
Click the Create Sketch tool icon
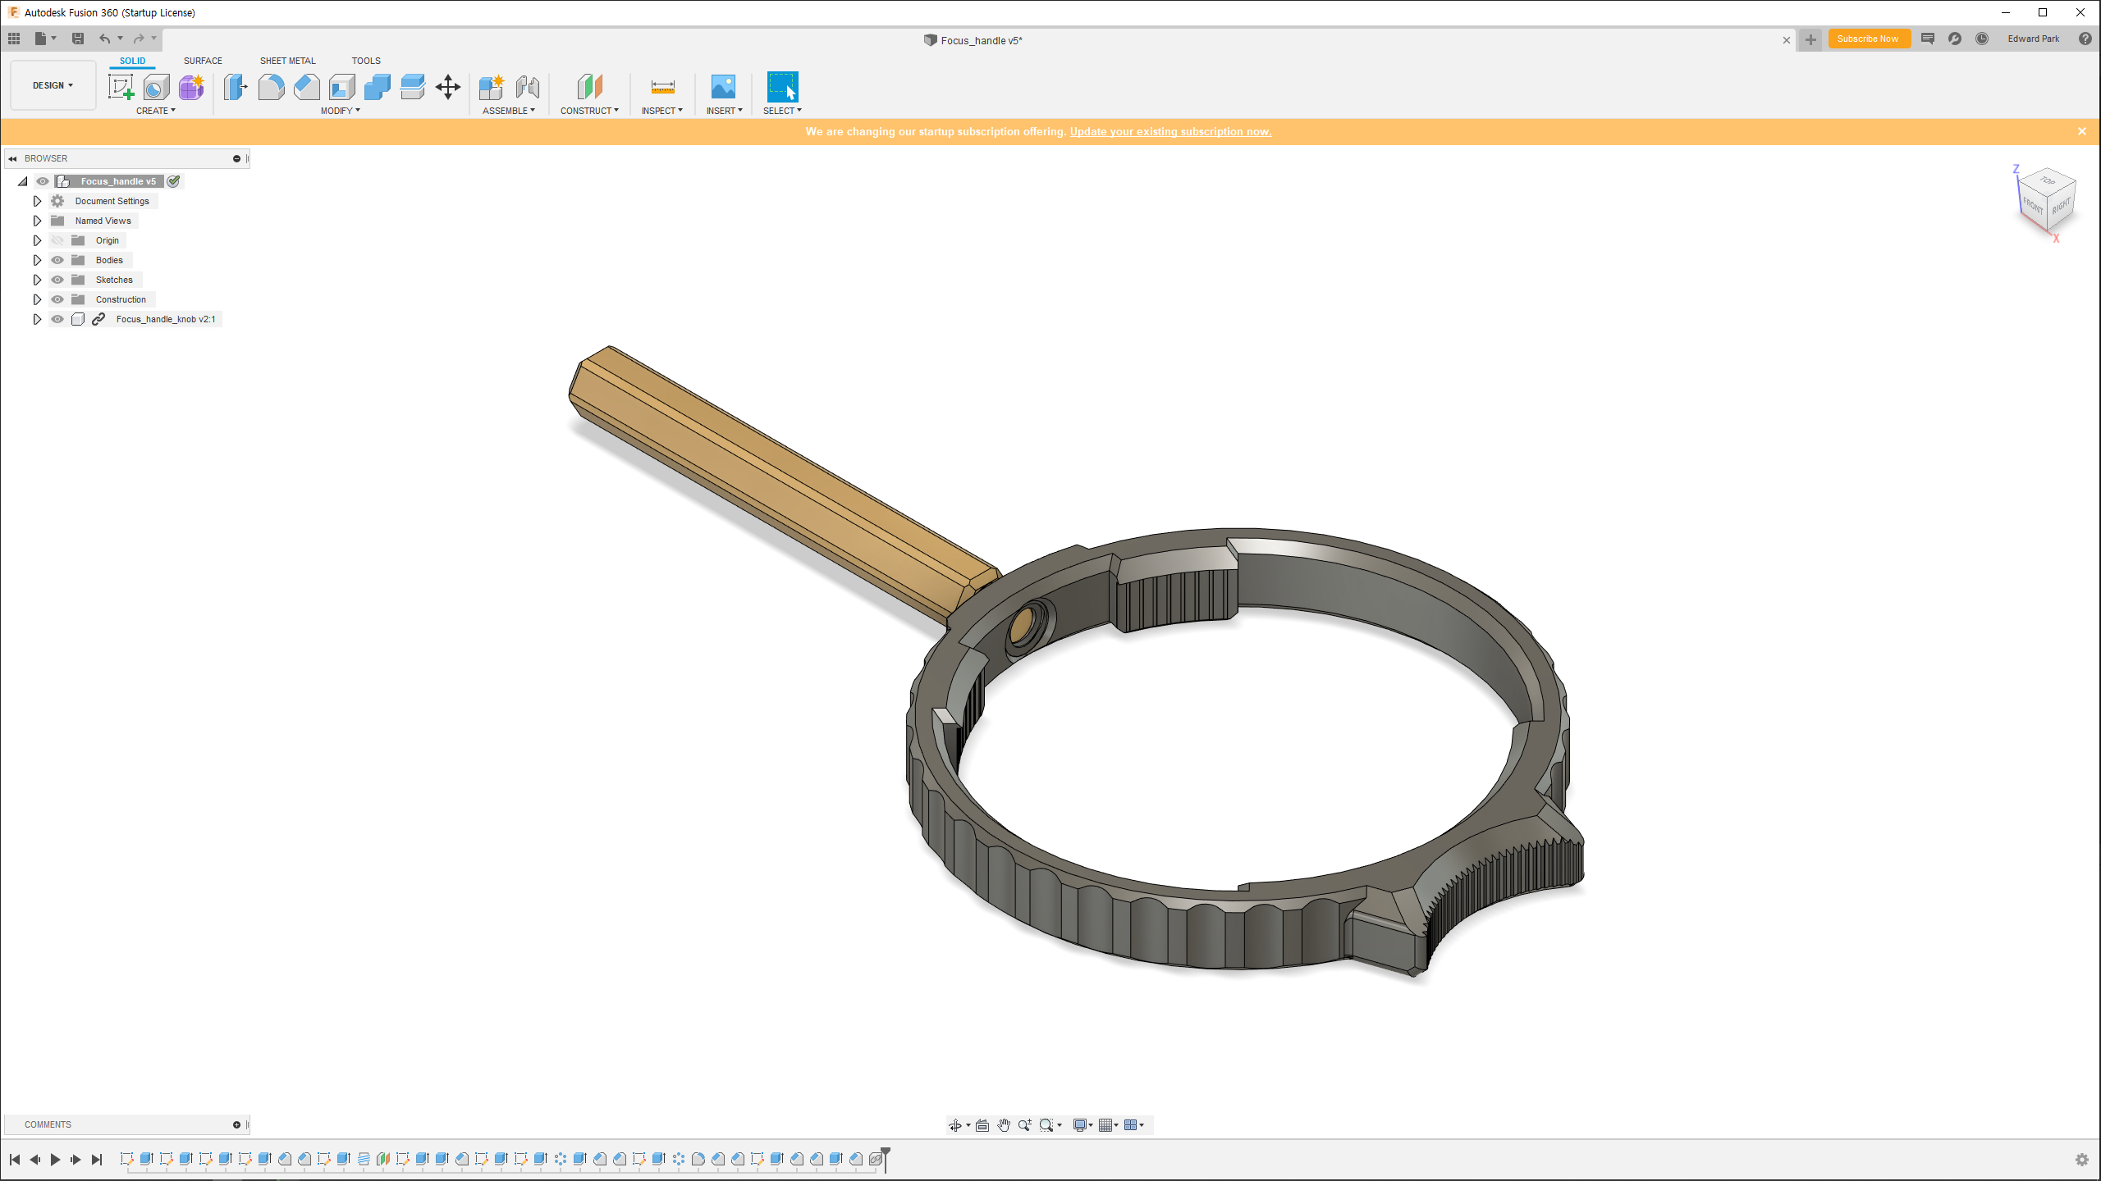coord(121,87)
